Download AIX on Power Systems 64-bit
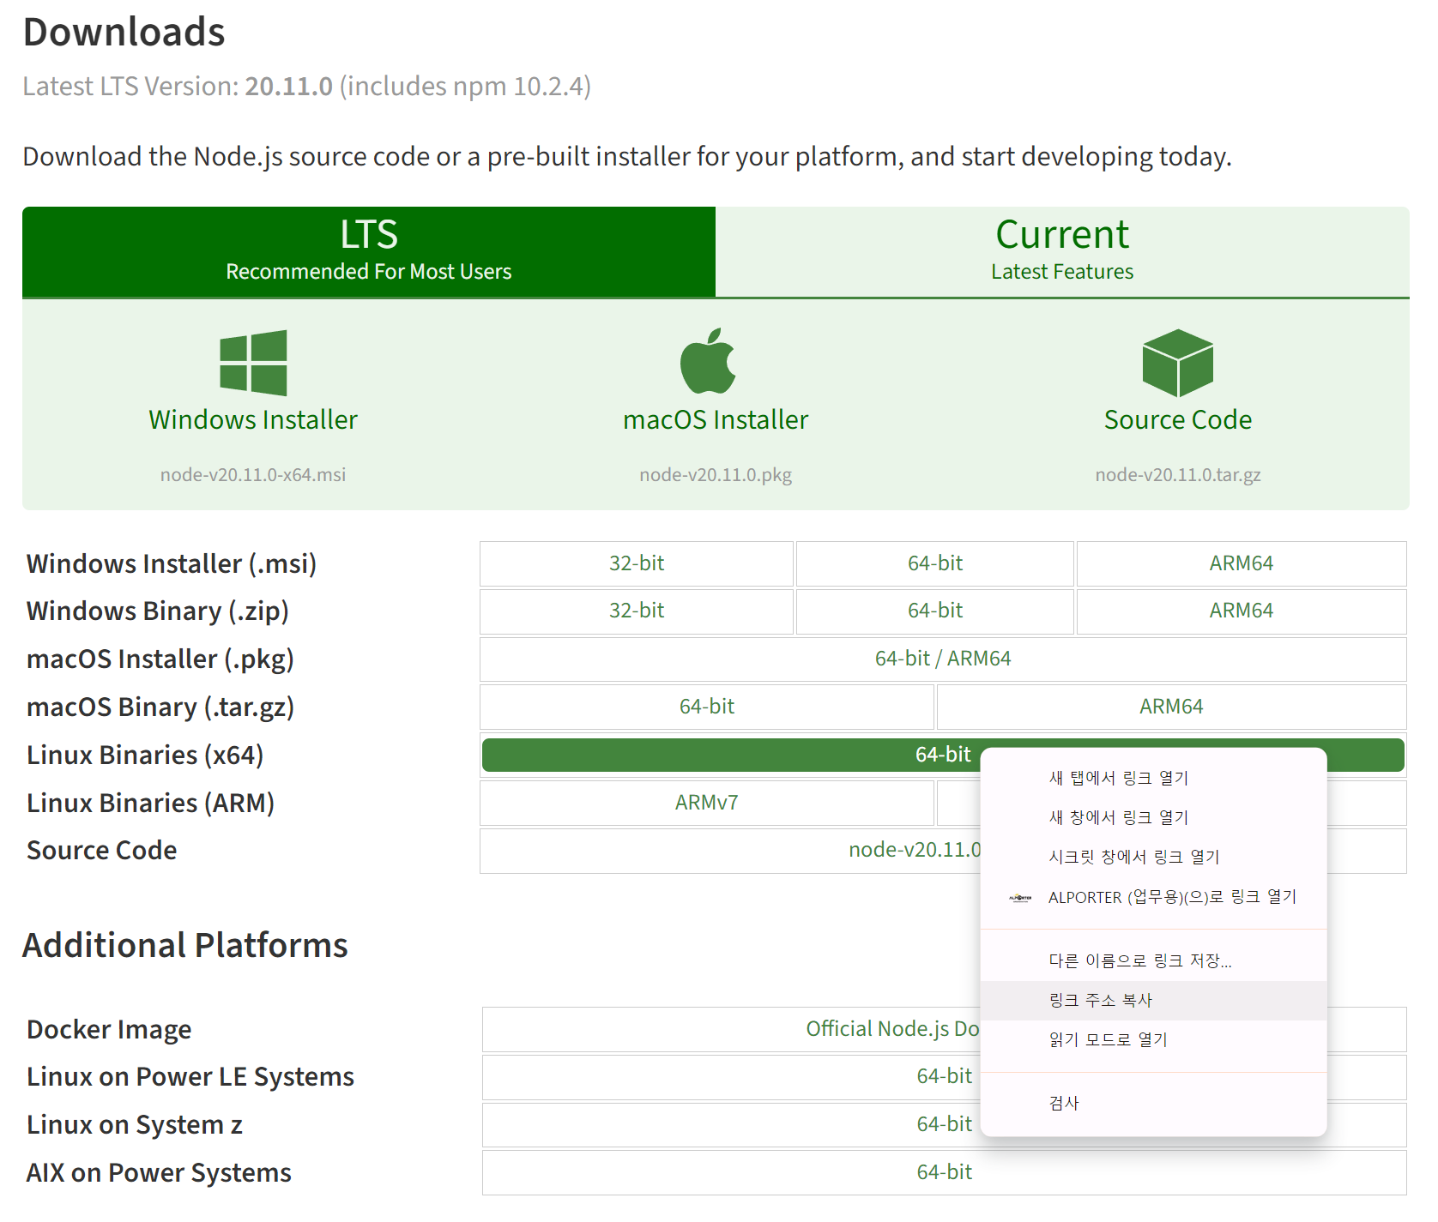This screenshot has height=1222, width=1438. (944, 1172)
